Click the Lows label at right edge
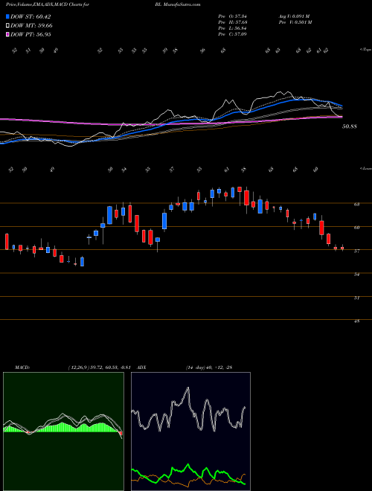This screenshot has width=372, height=491. pos(366,168)
